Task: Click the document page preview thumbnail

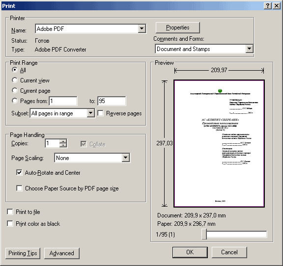Action: click(219, 143)
